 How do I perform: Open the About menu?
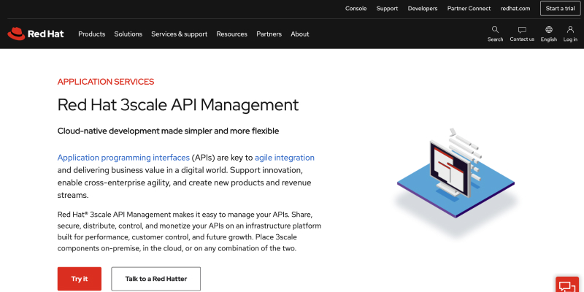click(300, 34)
